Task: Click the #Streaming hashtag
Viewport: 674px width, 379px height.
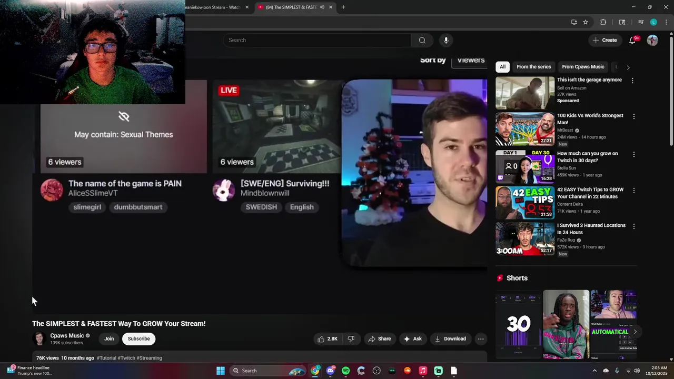Action: pos(150,358)
